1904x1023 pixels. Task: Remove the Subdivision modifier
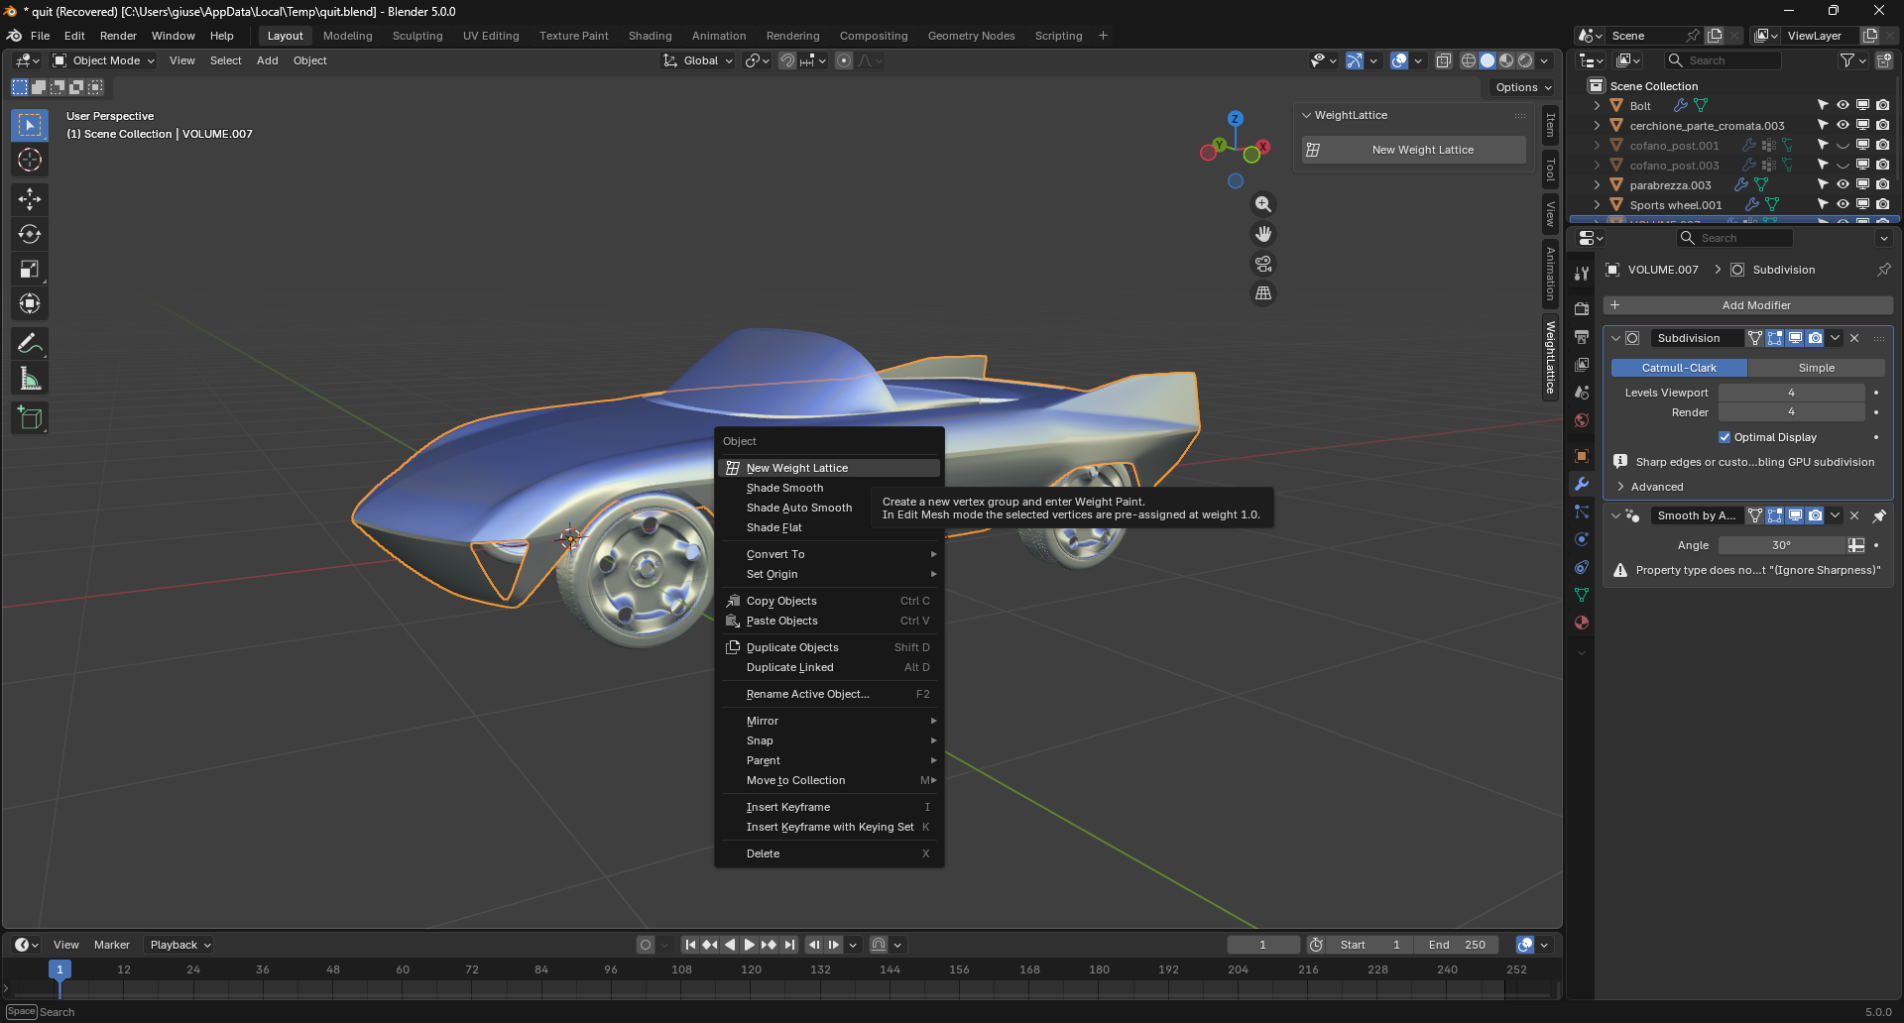(1854, 338)
